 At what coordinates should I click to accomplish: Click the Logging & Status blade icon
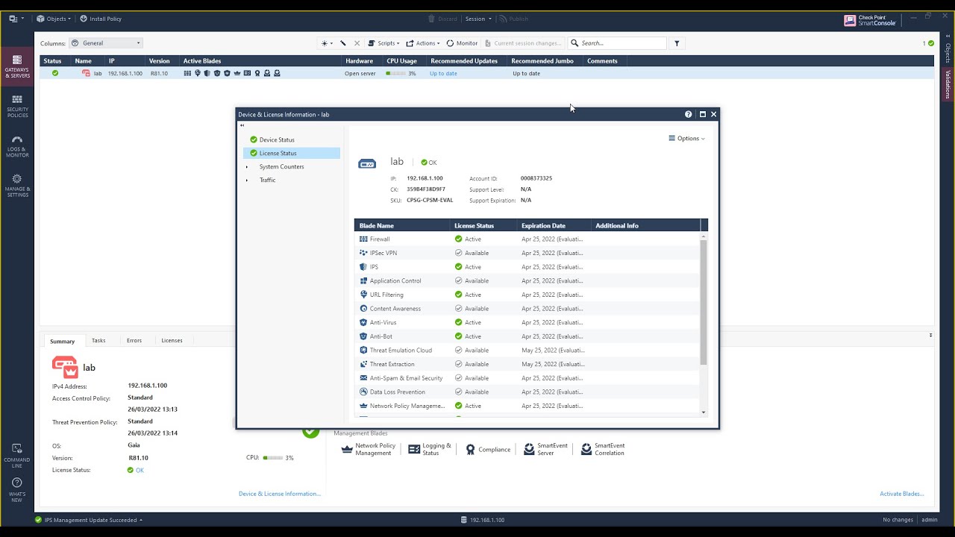(414, 449)
